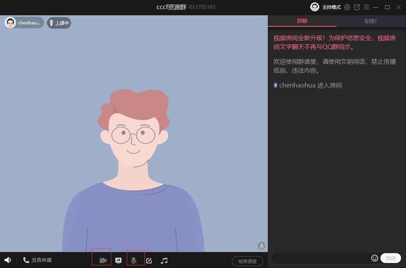This screenshot has height=268, width=406.
Task: Toggle the microphone mute icon
Action: click(x=134, y=260)
